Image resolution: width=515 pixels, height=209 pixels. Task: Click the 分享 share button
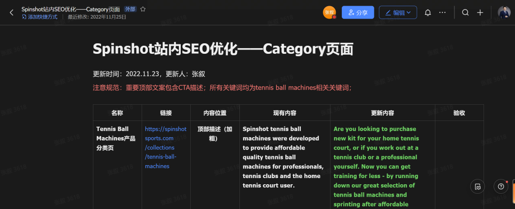coord(358,12)
